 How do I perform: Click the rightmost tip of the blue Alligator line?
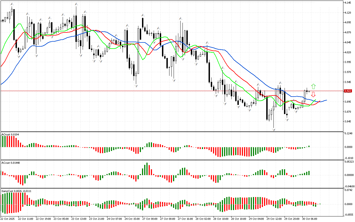[x=327, y=100]
